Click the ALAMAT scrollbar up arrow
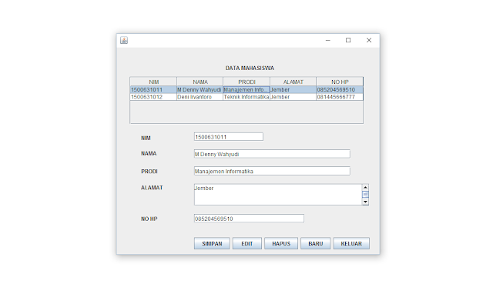 coord(365,188)
